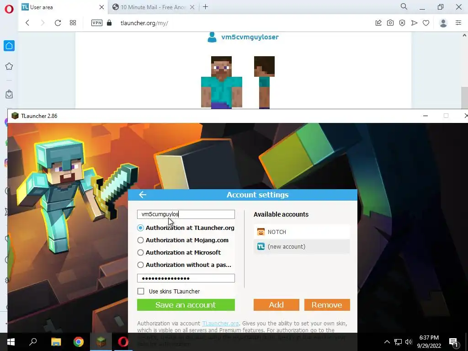Show hidden system tray icons
This screenshot has height=351, width=468.
pos(387,342)
